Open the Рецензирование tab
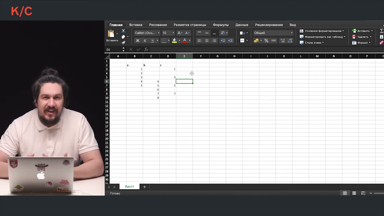This screenshot has width=384, height=216. point(269,25)
